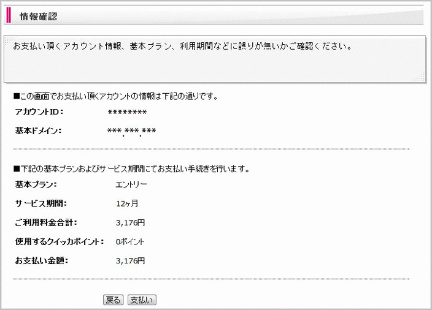
Task: Click the サービス期間 label
Action: [x=41, y=203]
